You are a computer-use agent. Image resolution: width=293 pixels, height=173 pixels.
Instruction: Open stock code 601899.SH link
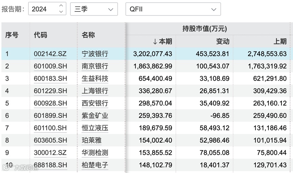point(51,116)
